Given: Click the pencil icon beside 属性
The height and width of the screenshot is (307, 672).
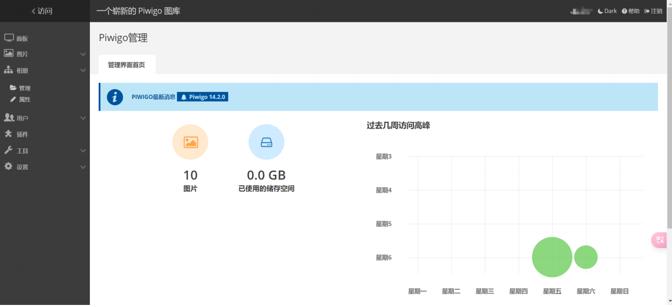Looking at the screenshot, I should 14,99.
